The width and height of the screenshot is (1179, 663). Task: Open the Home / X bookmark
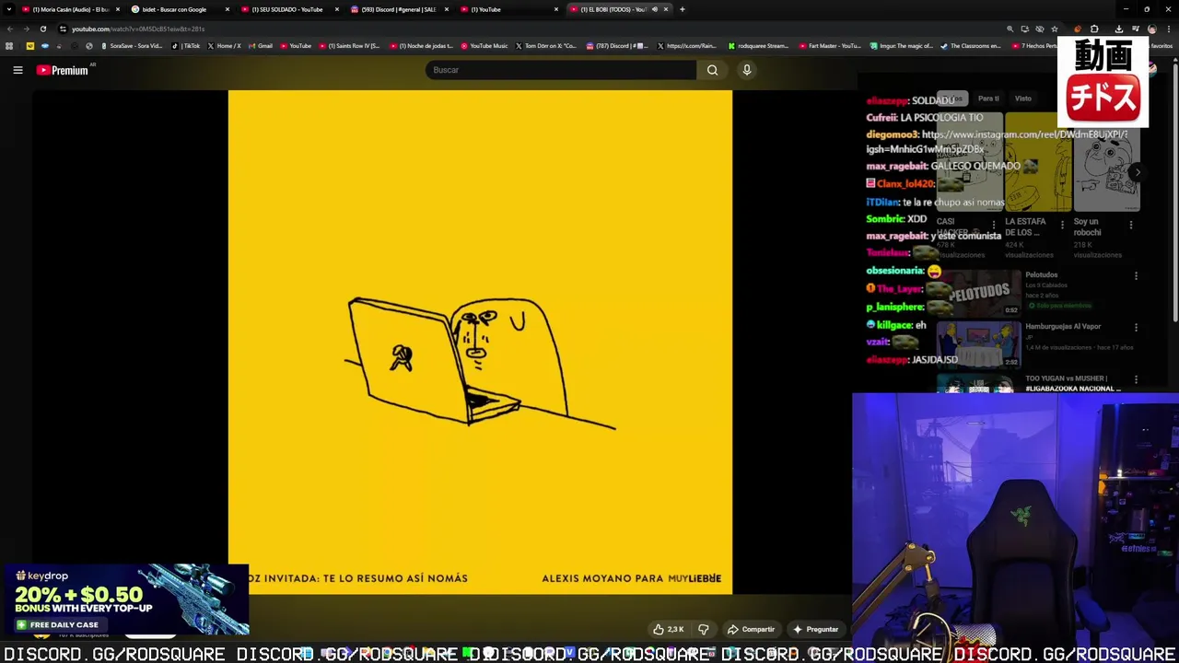pos(225,46)
